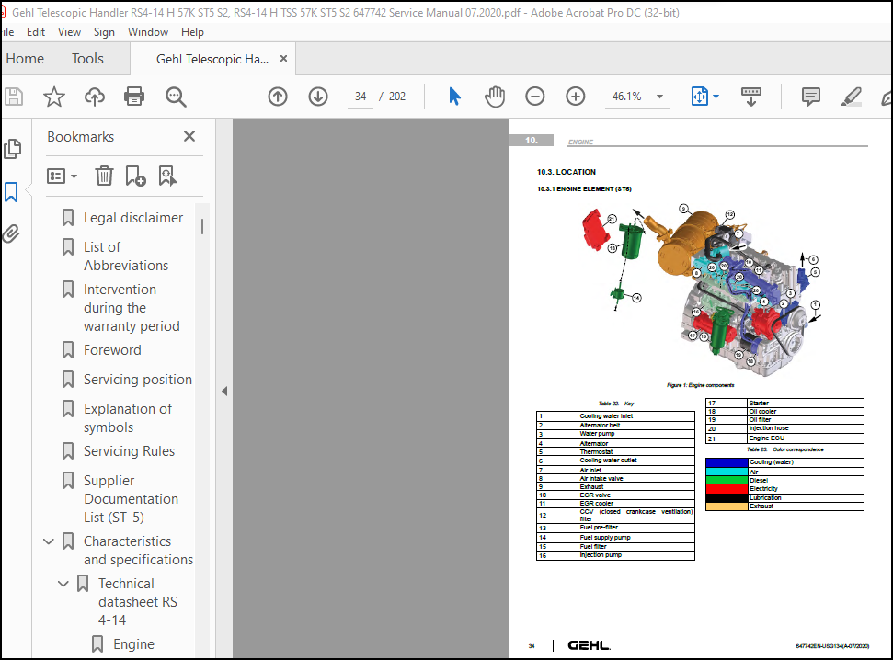This screenshot has height=660, width=893.
Task: Open the Help menu
Action: tap(192, 32)
